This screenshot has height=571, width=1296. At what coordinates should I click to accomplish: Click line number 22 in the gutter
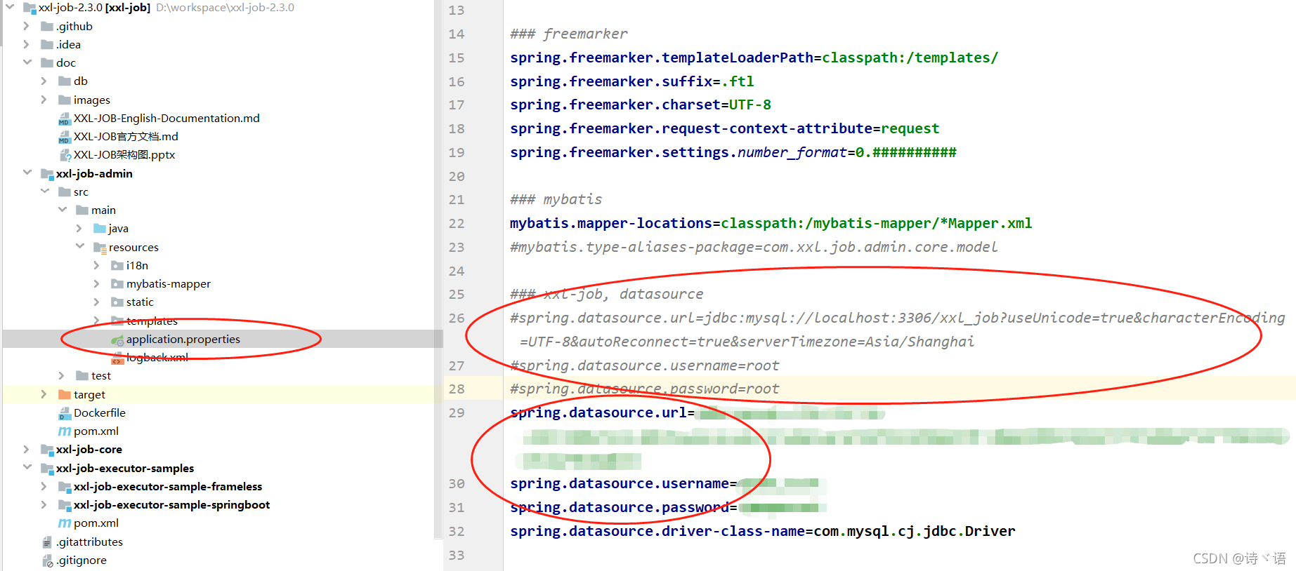457,223
